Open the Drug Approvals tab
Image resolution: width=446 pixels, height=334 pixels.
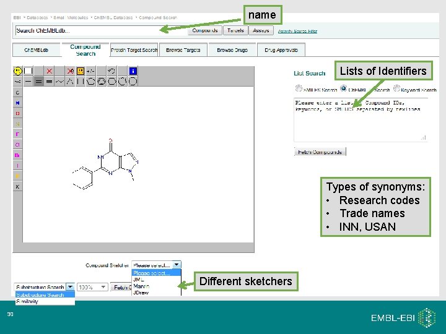click(281, 50)
